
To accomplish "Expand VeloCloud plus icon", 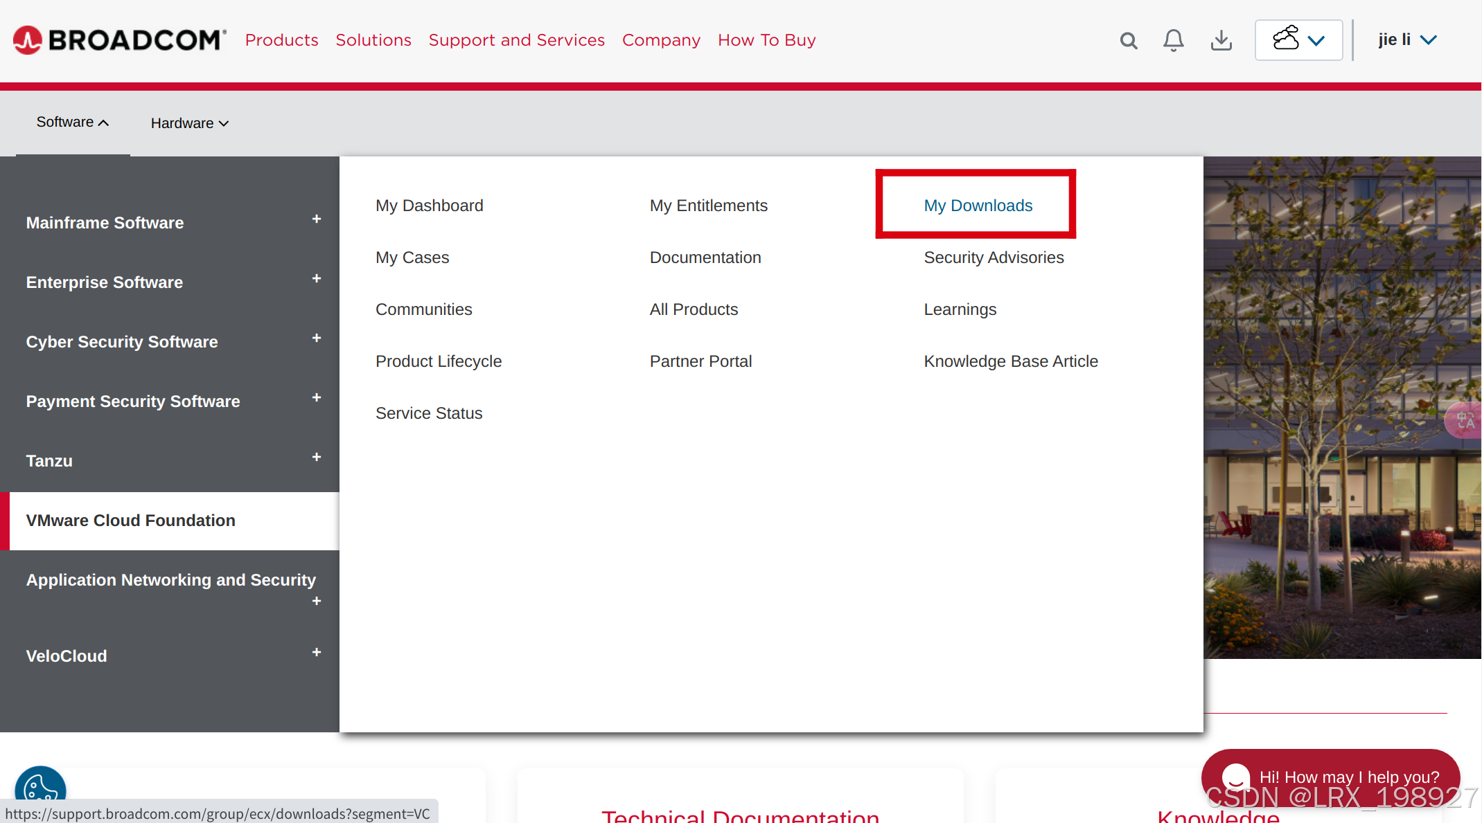I will 317,653.
